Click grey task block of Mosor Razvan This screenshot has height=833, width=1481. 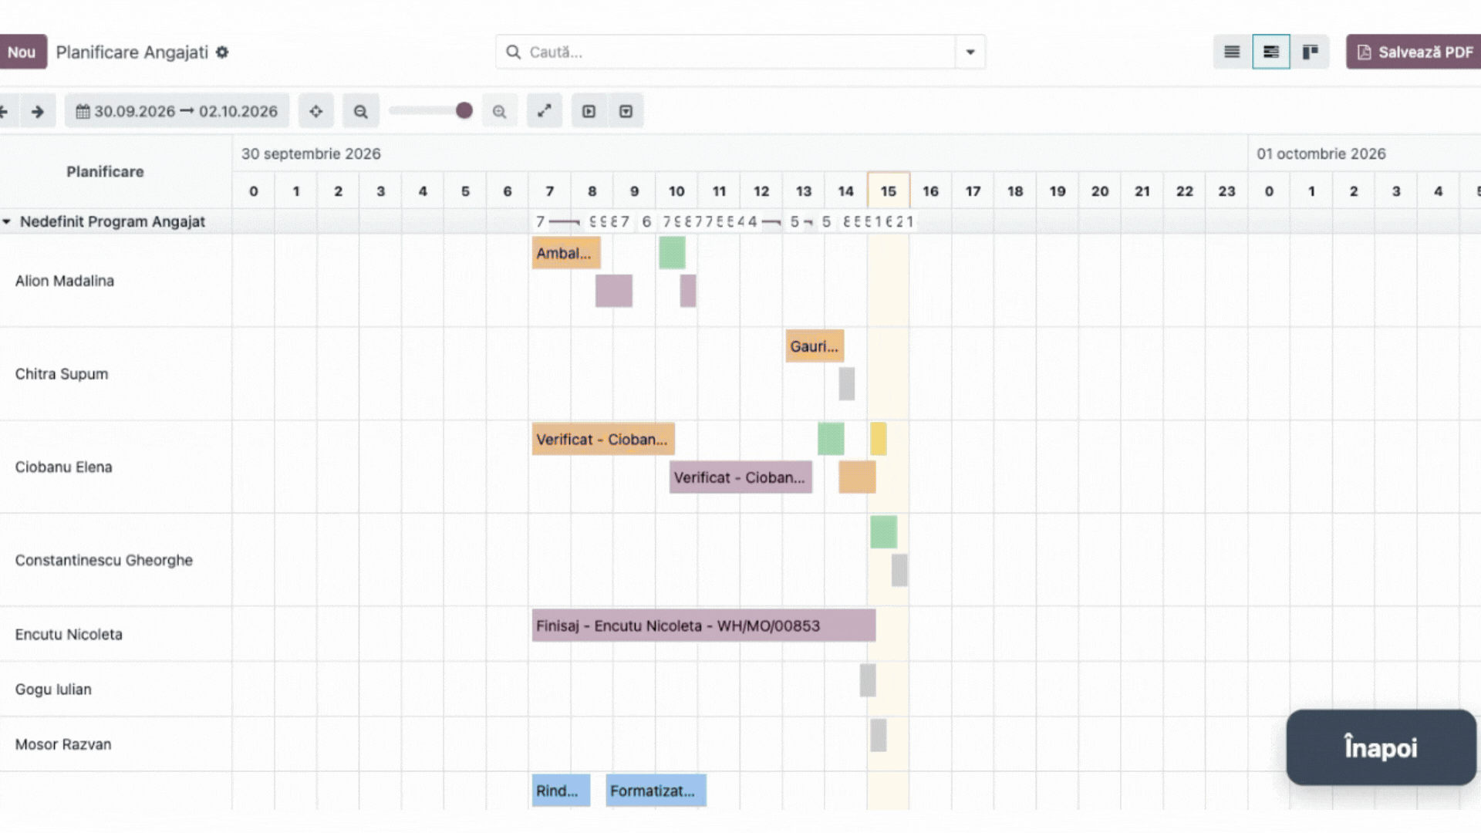coord(878,735)
